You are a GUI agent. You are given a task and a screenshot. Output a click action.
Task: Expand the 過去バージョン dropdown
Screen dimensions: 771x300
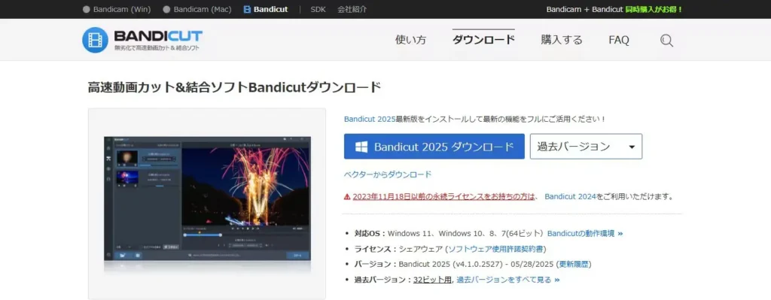(x=586, y=147)
